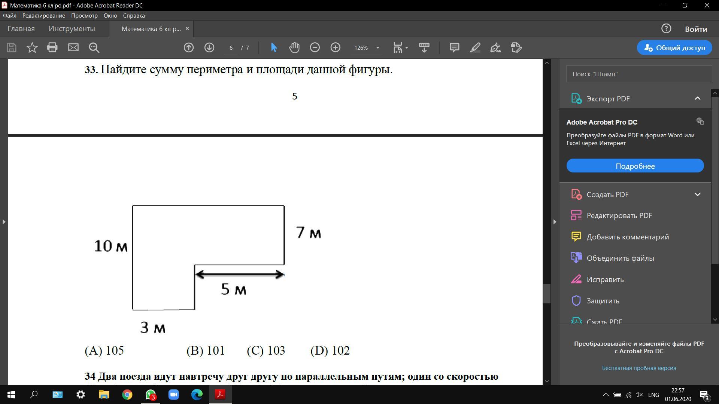Screen dimensions: 719x404
Task: Open the notification center icon
Action: (704, 395)
